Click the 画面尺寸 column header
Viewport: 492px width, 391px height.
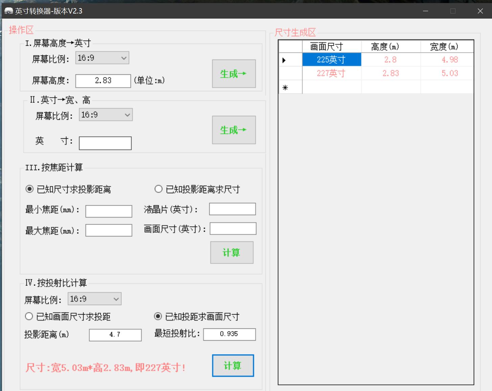click(x=332, y=46)
